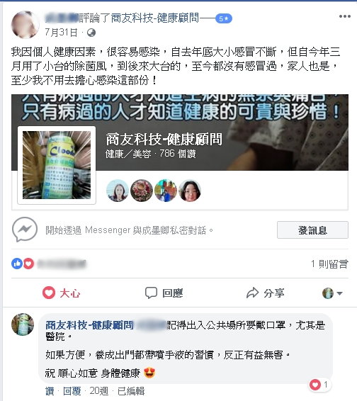Click the red heart reaction icon beside like
The height and width of the screenshot is (401, 357).
tap(28, 264)
